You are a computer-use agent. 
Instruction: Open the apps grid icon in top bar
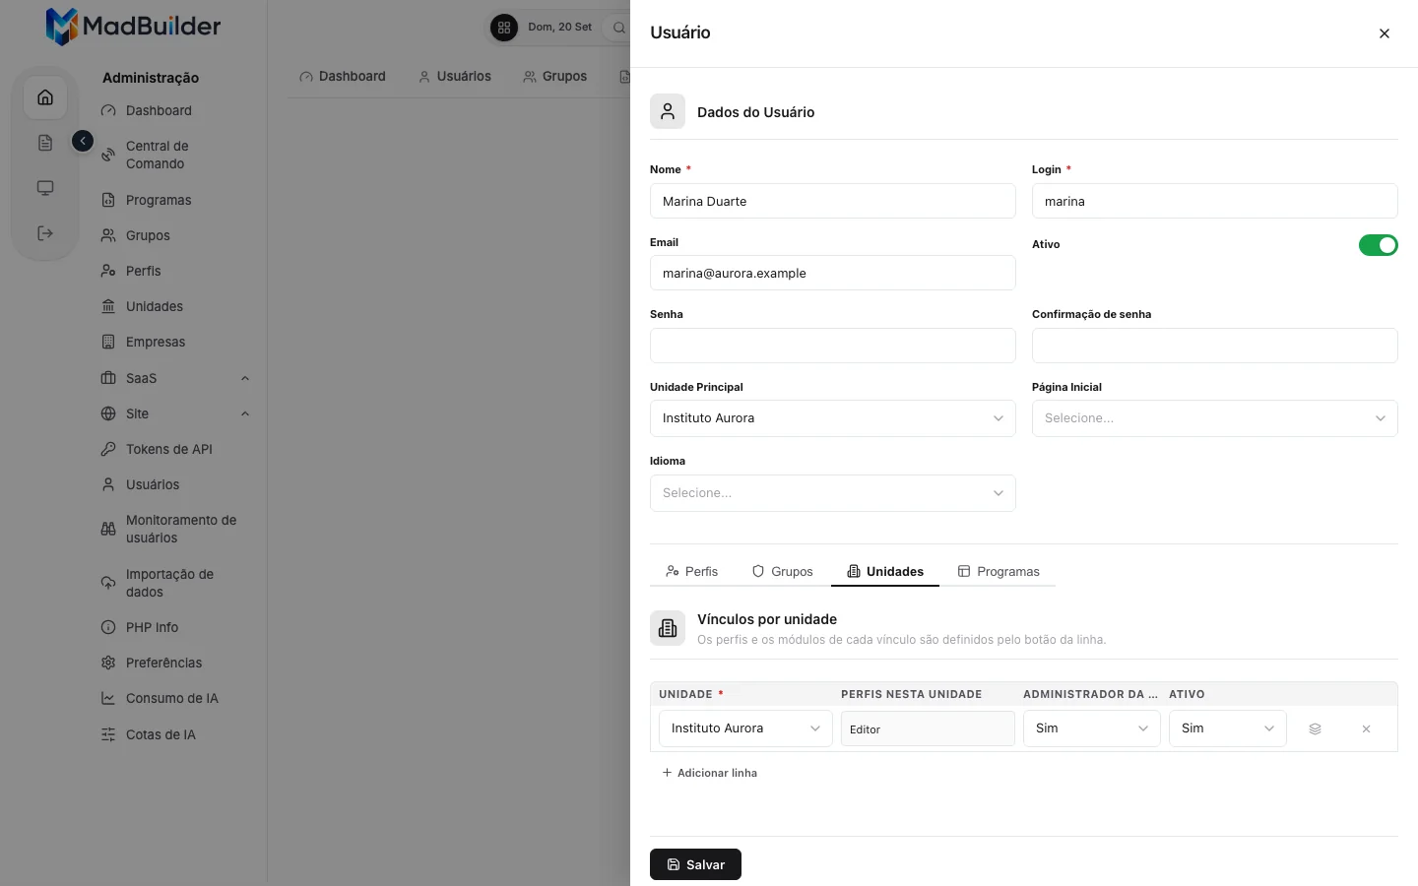504,28
